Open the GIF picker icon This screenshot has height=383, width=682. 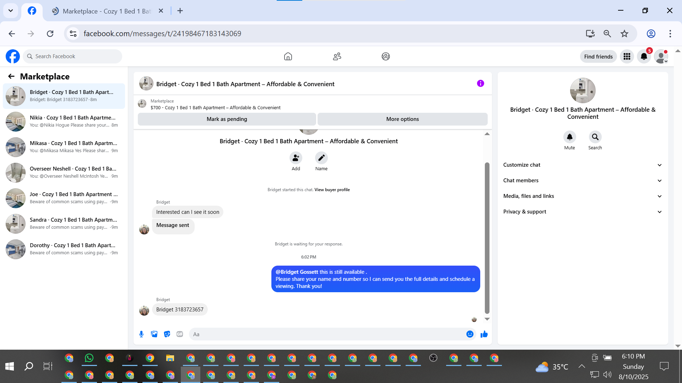point(180,334)
